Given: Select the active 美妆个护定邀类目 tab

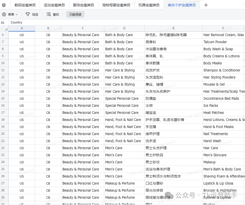Looking at the screenshot, I should (182, 5).
